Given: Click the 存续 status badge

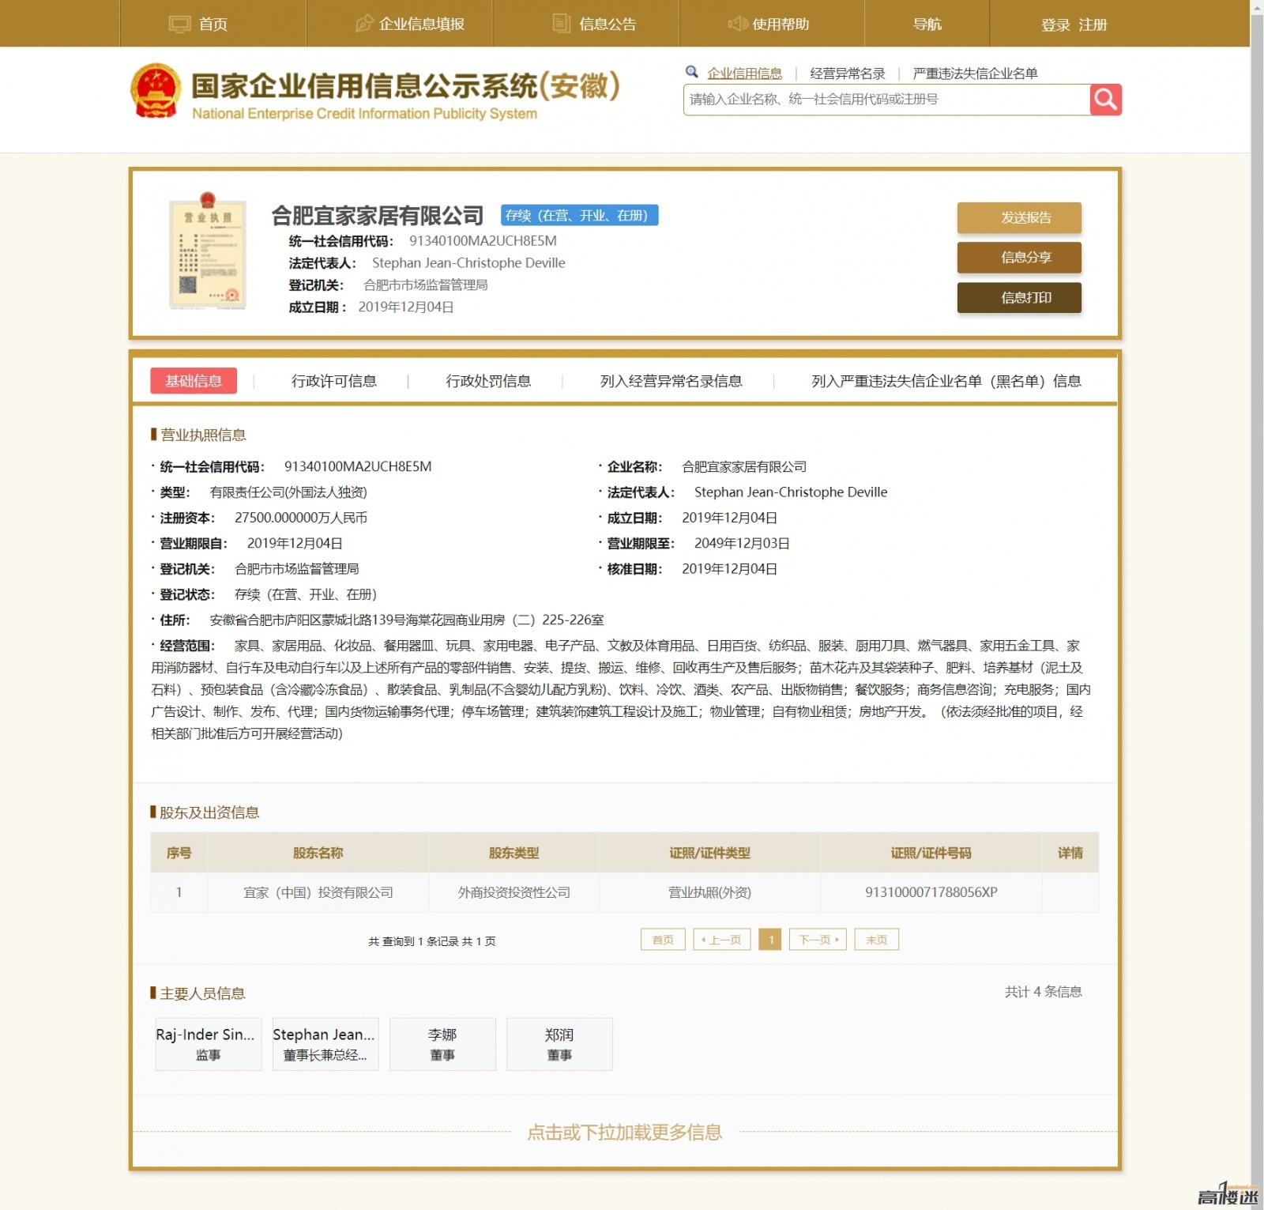Looking at the screenshot, I should pos(579,215).
